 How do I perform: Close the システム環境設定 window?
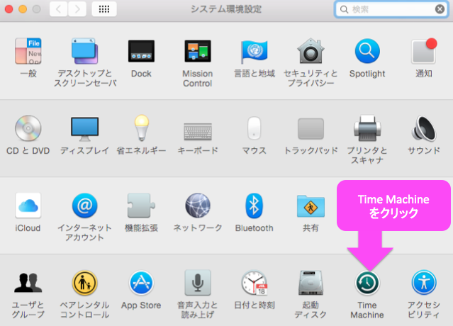pyautogui.click(x=9, y=9)
